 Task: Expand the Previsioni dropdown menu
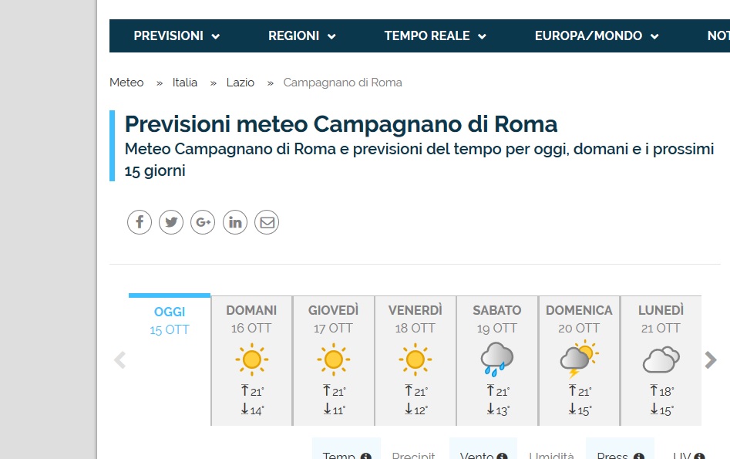[177, 36]
